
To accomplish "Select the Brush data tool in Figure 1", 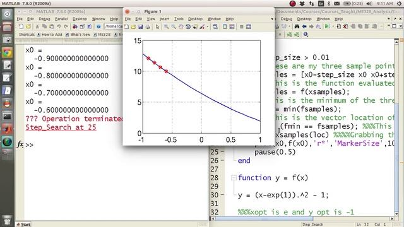I will click(202, 26).
